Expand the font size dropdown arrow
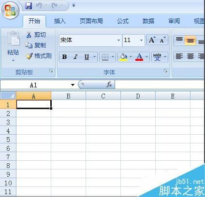The image size is (205, 197). pyautogui.click(x=141, y=40)
